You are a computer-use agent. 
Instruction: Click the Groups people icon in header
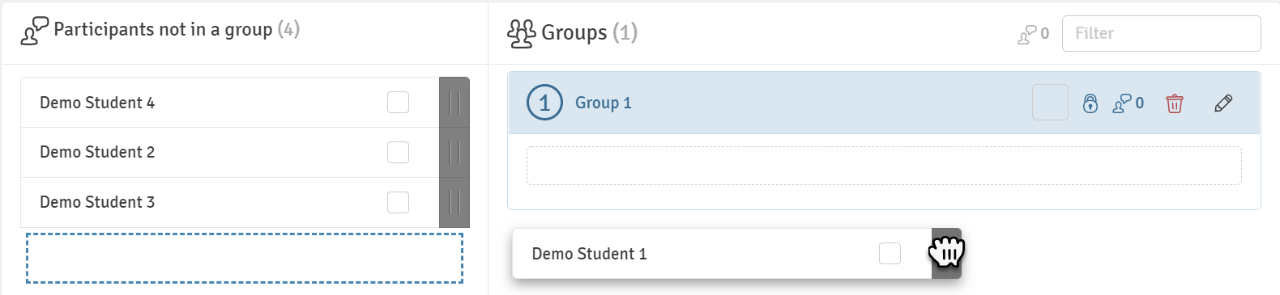click(521, 33)
